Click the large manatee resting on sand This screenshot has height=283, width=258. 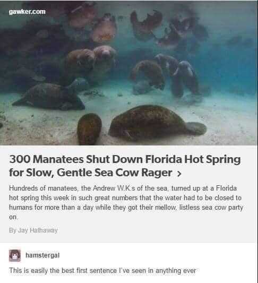point(157,122)
